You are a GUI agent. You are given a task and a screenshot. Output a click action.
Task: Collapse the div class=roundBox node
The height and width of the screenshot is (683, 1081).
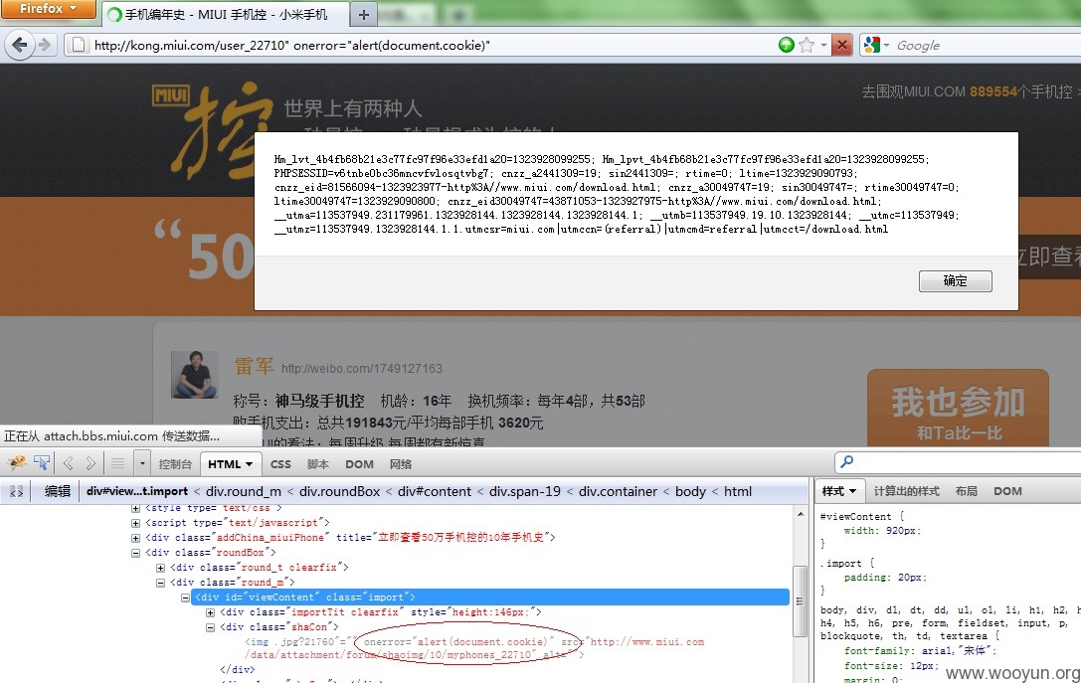(136, 553)
